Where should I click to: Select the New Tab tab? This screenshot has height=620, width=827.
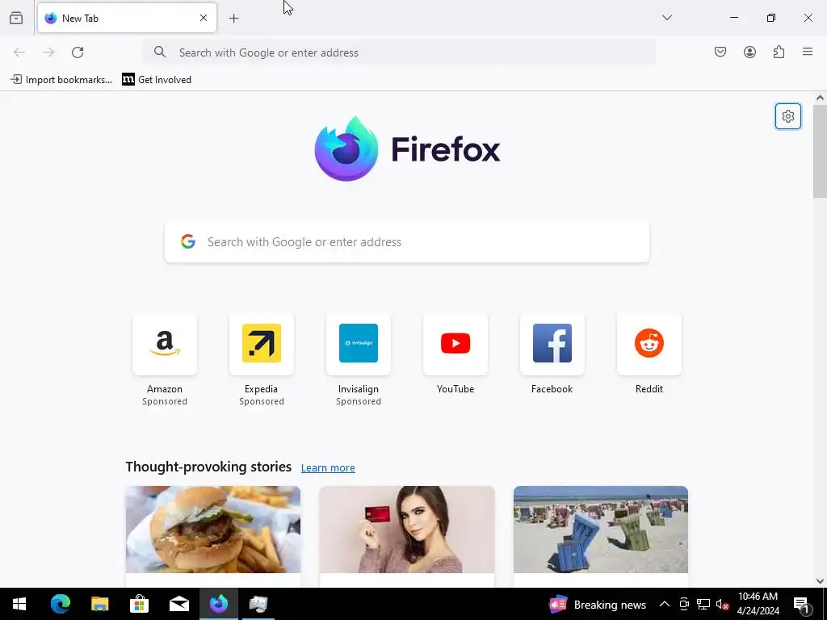[127, 18]
